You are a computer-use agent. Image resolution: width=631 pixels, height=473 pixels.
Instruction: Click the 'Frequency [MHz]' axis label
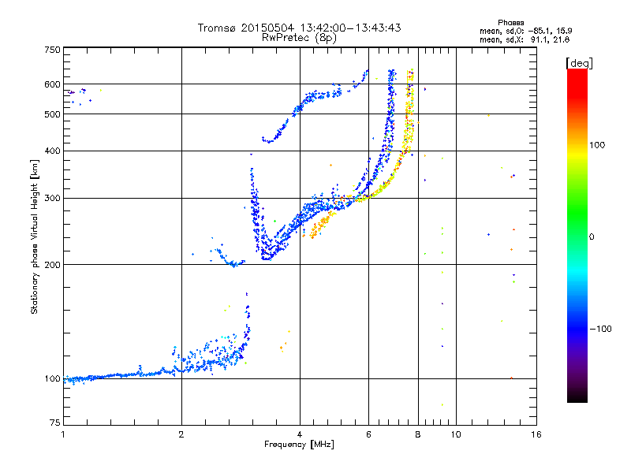coord(299,445)
